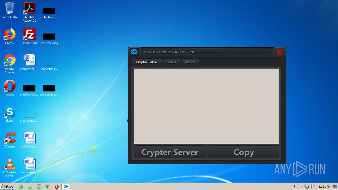Select the protectionie... desktop file
Viewport: 338px width, 190px height.
(49, 13)
